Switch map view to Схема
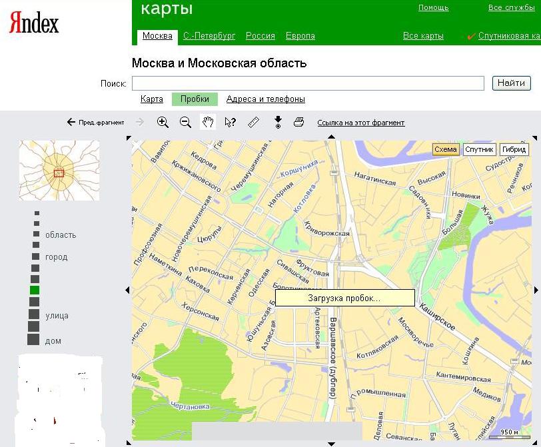Viewport: 541px width, 447px height. 446,149
